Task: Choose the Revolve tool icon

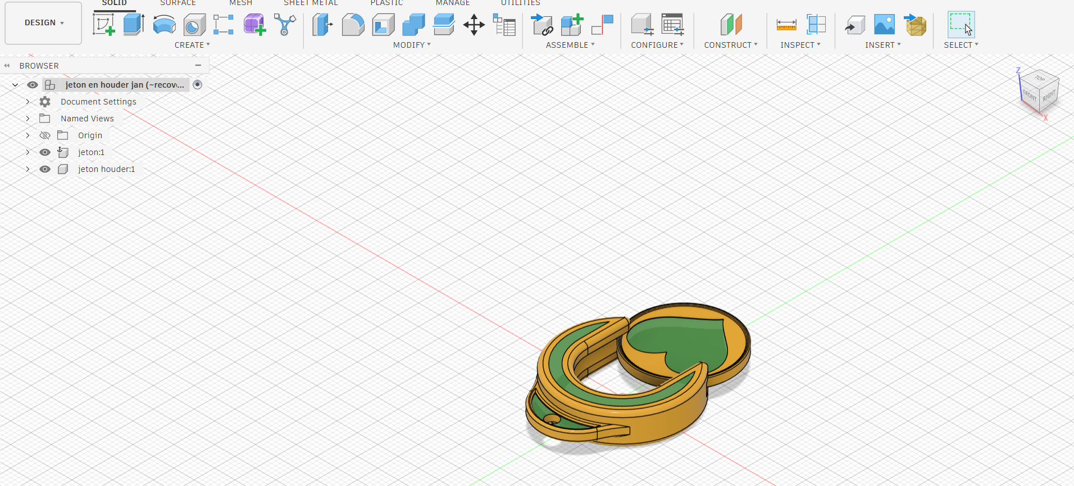Action: pyautogui.click(x=164, y=25)
